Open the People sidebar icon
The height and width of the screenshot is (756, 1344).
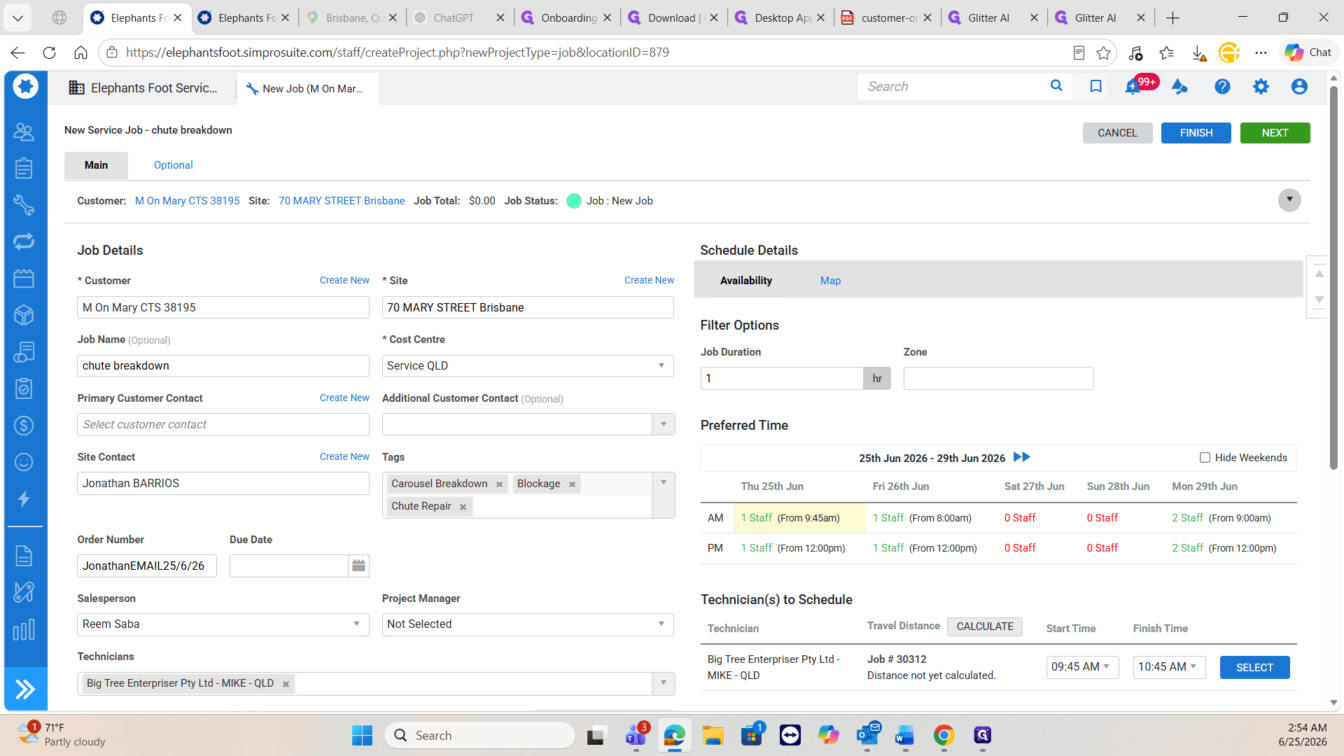coord(24,132)
